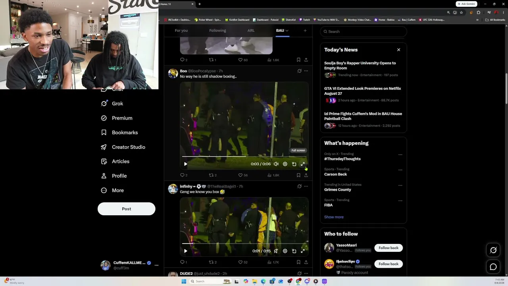Like infinhy's post with 52 likes

[242, 262]
